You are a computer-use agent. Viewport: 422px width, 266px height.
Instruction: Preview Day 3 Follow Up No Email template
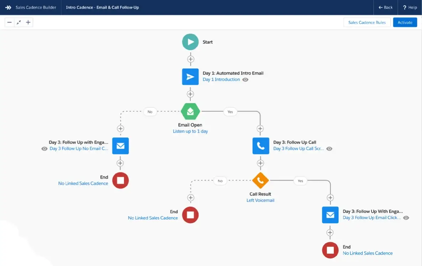(44, 149)
